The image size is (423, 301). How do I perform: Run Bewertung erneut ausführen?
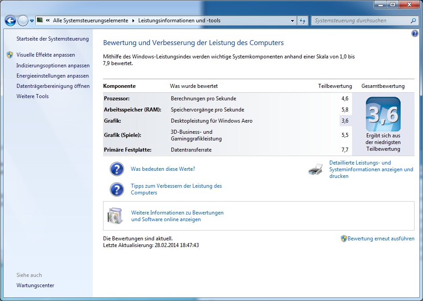click(x=381, y=239)
